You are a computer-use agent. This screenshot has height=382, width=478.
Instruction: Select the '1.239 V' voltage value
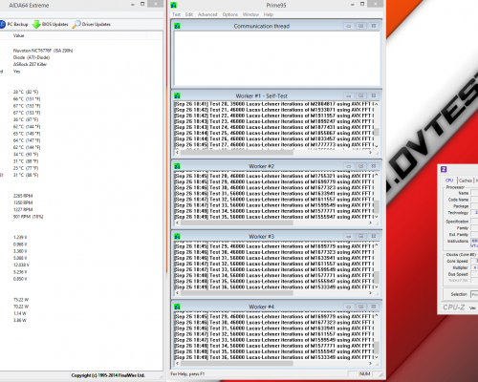(20, 238)
